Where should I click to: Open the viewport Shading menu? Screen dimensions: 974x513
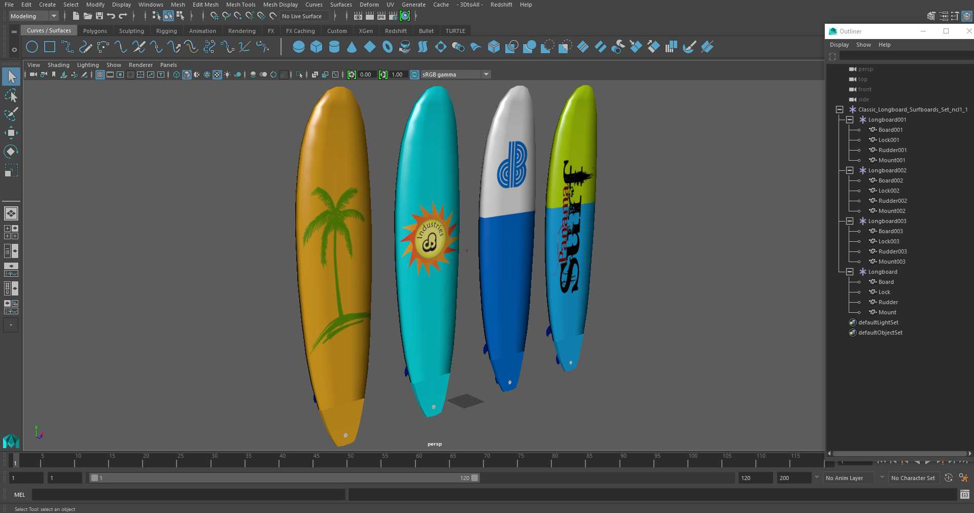tap(58, 65)
